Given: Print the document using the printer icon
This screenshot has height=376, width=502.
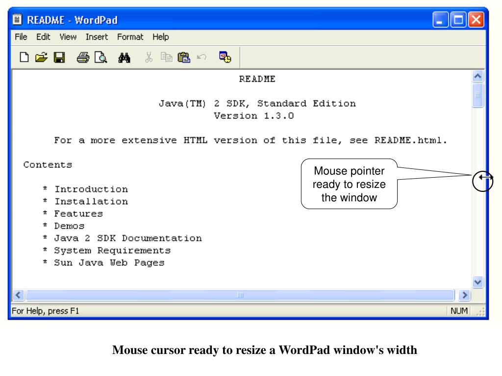Looking at the screenshot, I should [83, 58].
